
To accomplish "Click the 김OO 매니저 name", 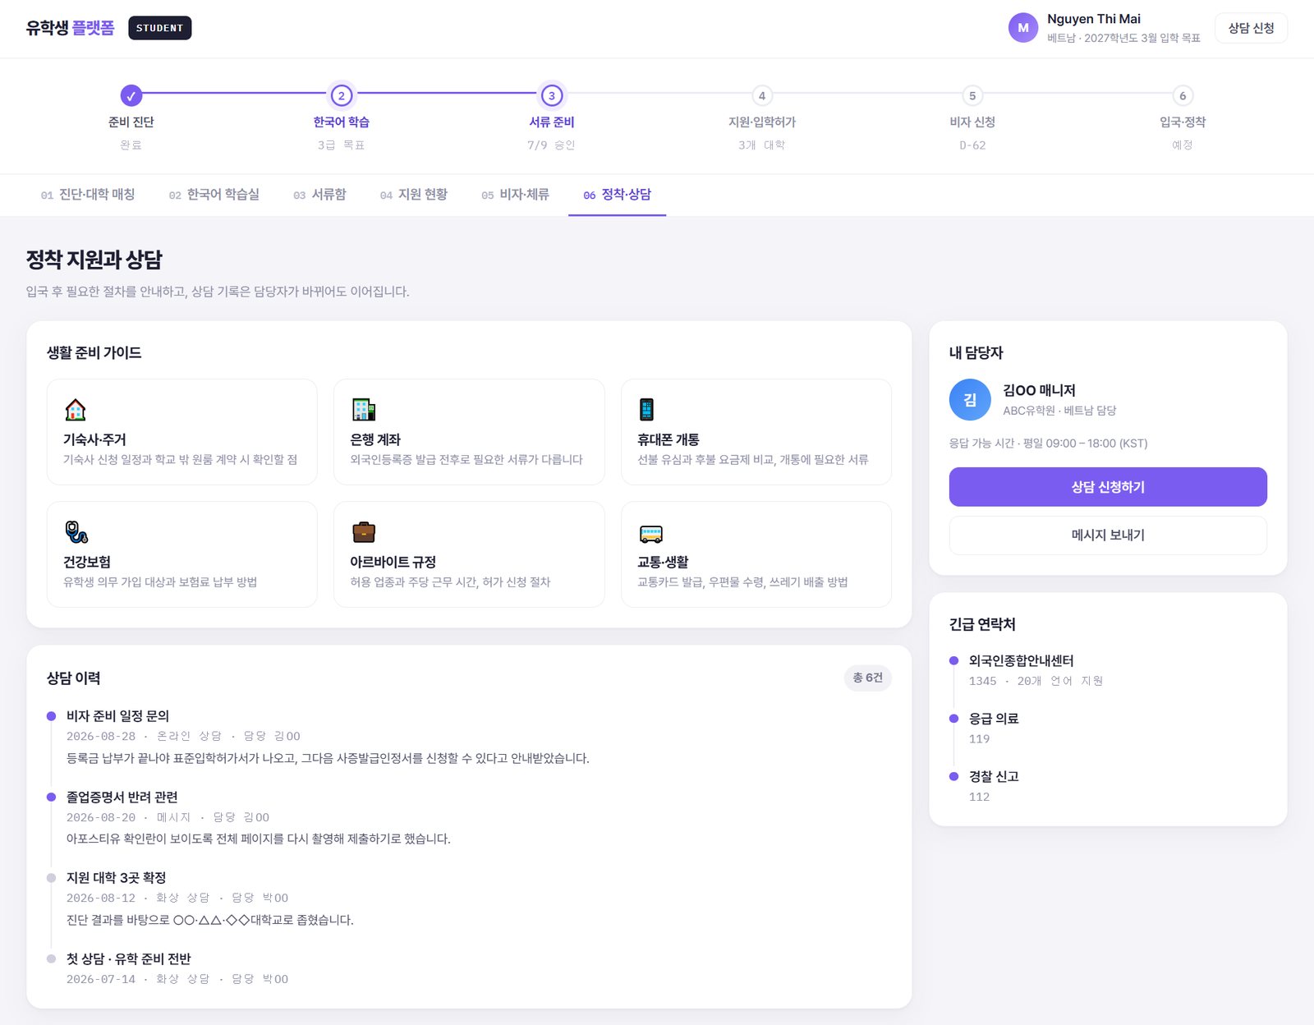I will [x=1039, y=390].
